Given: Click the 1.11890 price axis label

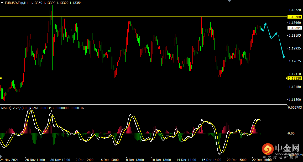Looking at the screenshot, I should click(295, 100).
